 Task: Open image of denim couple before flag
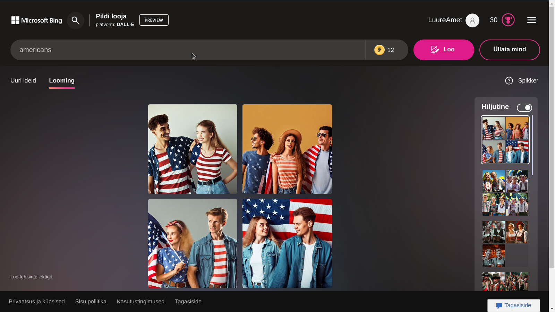[x=287, y=243]
